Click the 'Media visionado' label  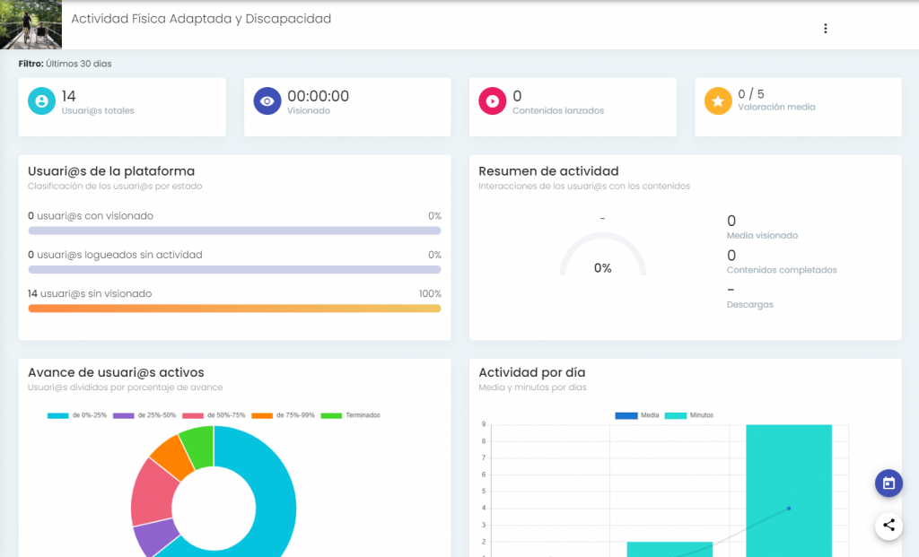tap(762, 236)
